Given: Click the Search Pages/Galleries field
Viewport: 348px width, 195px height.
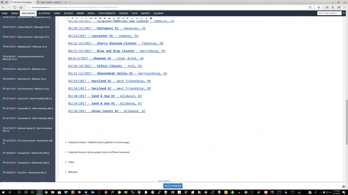Looking at the screenshot, I should point(329,13).
